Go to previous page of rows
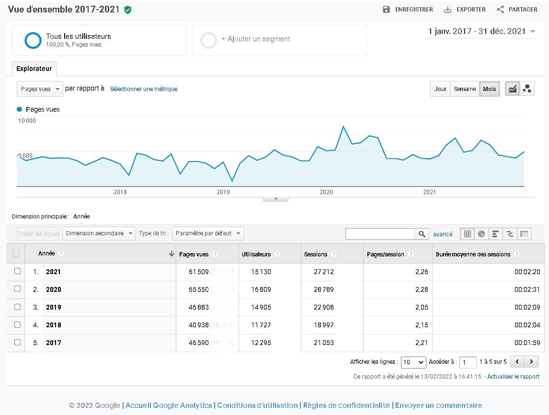This screenshot has height=415, width=549. [517, 361]
